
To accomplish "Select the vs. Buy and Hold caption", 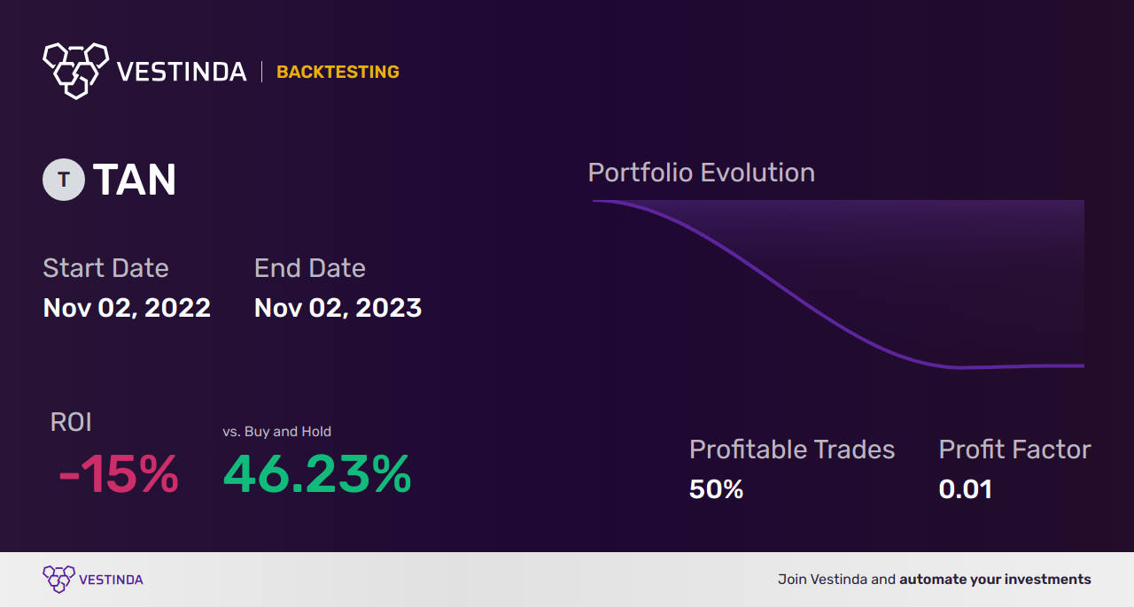I will pos(276,432).
